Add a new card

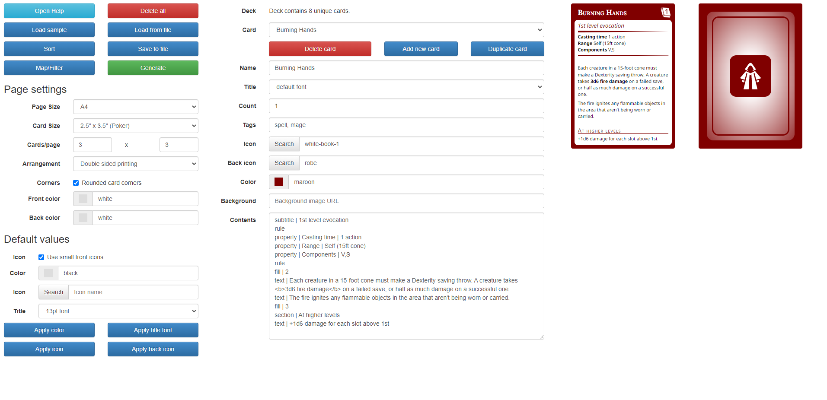421,48
